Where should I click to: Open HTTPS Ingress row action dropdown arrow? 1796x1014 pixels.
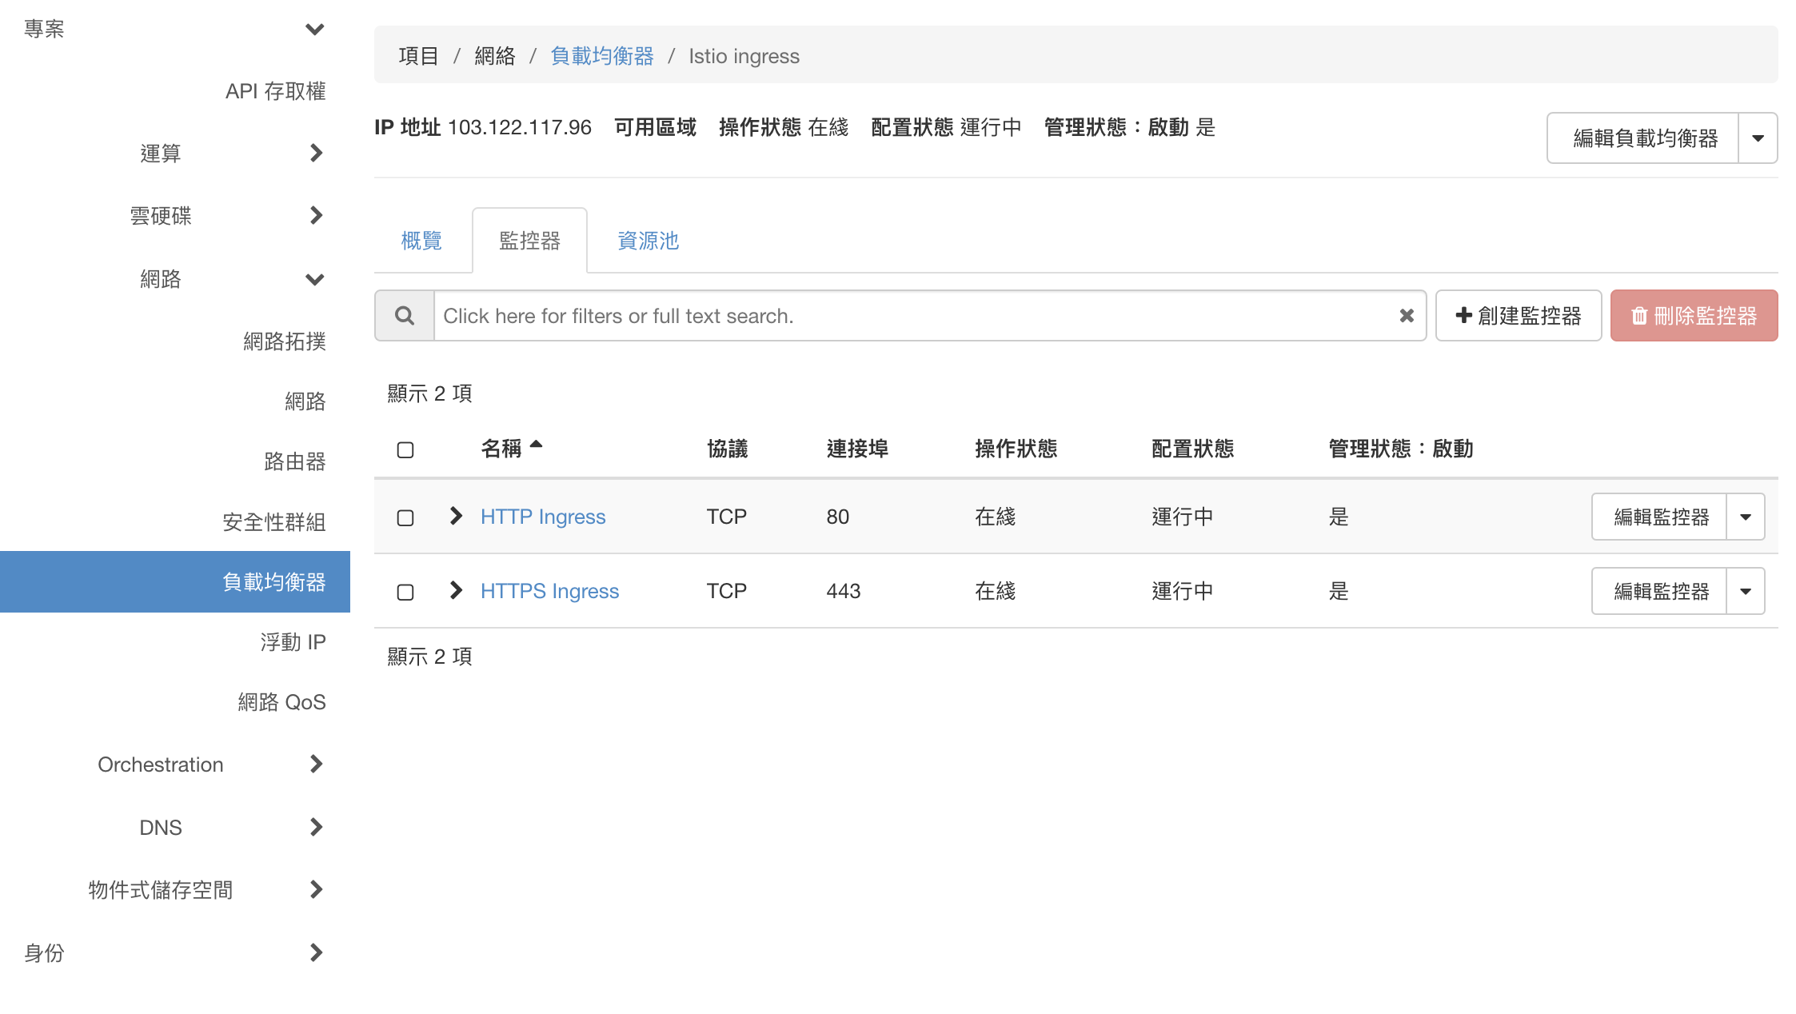point(1746,591)
